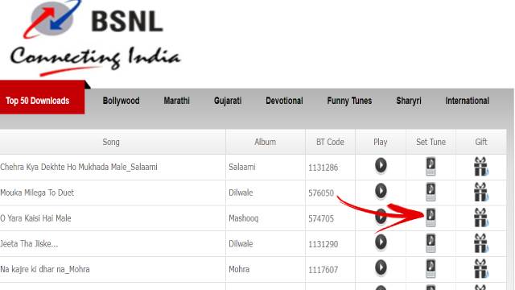The image size is (515, 290).
Task: Select song Chehra Kya Dekhte Ho Mukhada Male_Salaami
Action: point(79,167)
